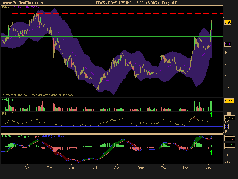The height and width of the screenshot is (179, 238).
Task: Select the Boll middle (20 2) indicator label
Action: coord(26,7)
